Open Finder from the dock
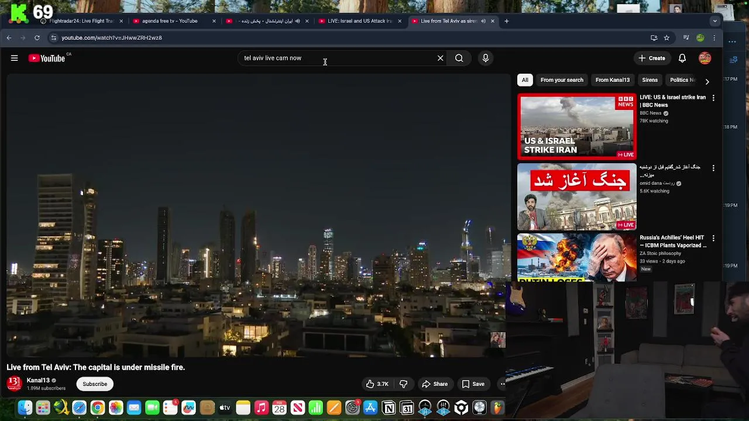Image resolution: width=749 pixels, height=421 pixels. click(x=25, y=408)
